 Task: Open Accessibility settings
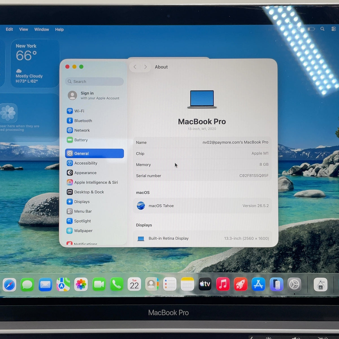tap(94, 163)
